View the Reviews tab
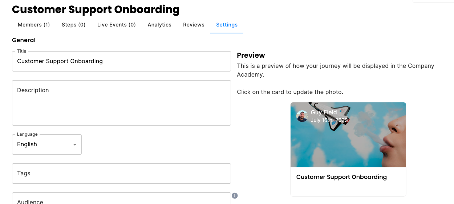 (194, 25)
